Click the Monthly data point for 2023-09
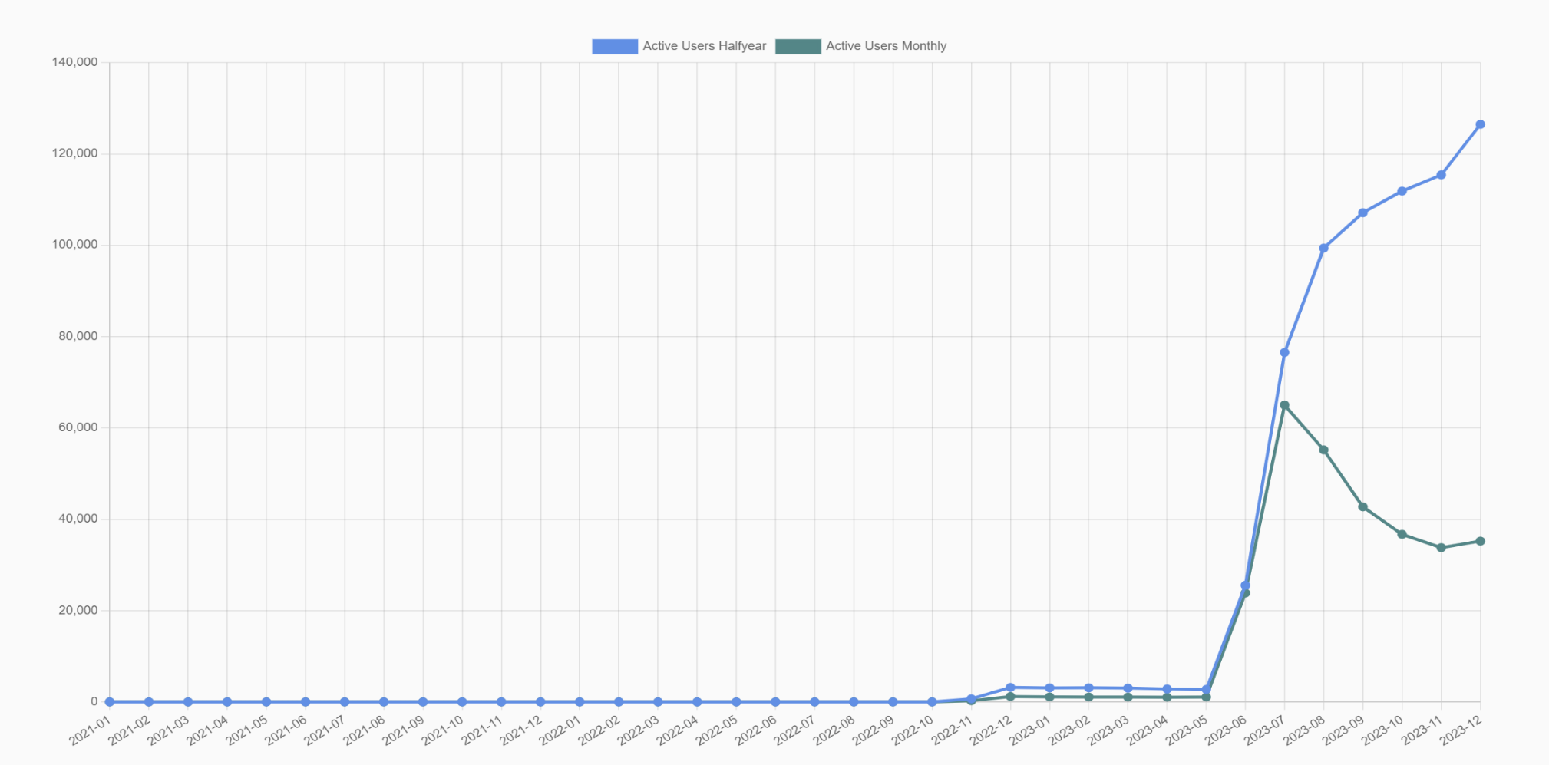 click(1362, 507)
